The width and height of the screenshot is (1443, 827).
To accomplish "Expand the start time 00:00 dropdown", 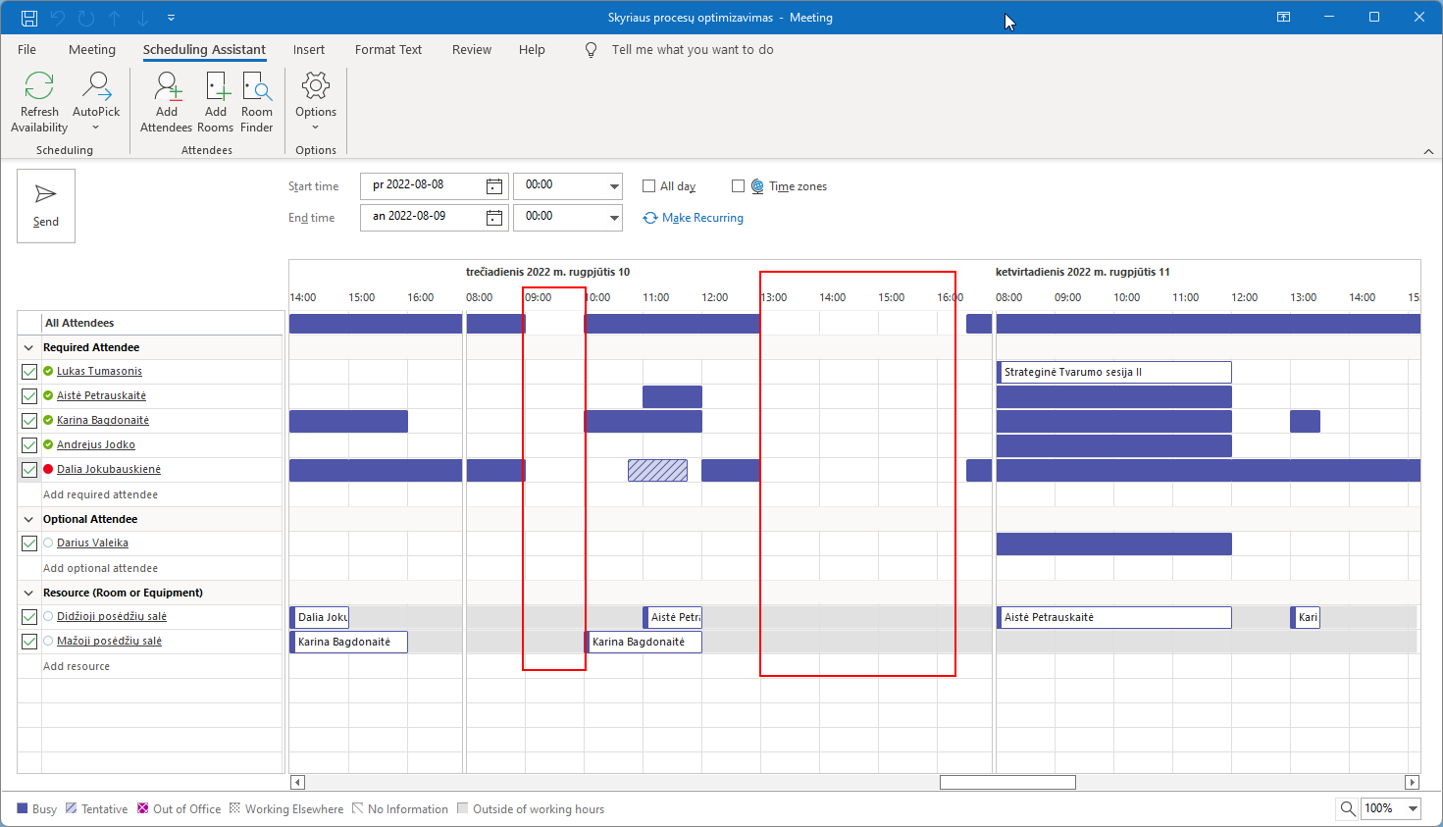I will 614,186.
